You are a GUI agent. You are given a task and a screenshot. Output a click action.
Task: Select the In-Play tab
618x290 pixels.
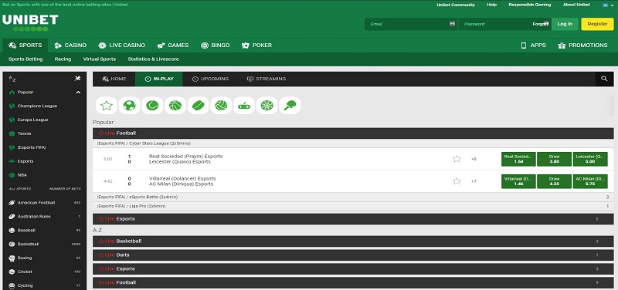(159, 79)
